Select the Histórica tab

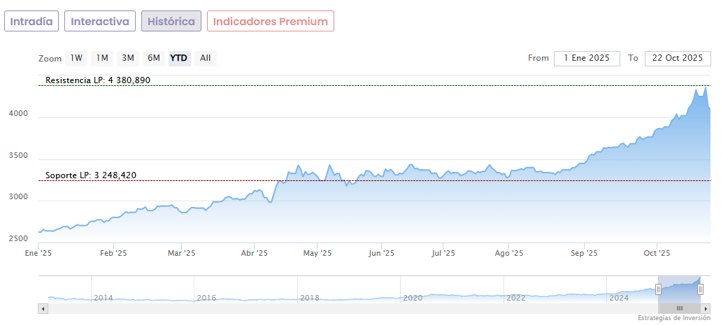click(171, 22)
